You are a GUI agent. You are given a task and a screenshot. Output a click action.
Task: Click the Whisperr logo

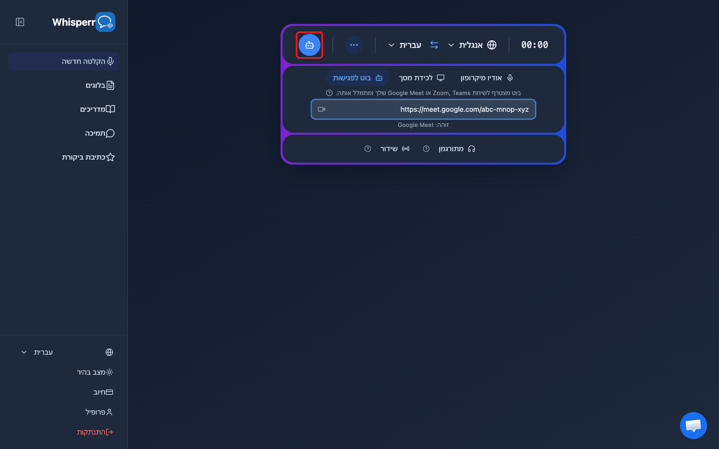84,22
